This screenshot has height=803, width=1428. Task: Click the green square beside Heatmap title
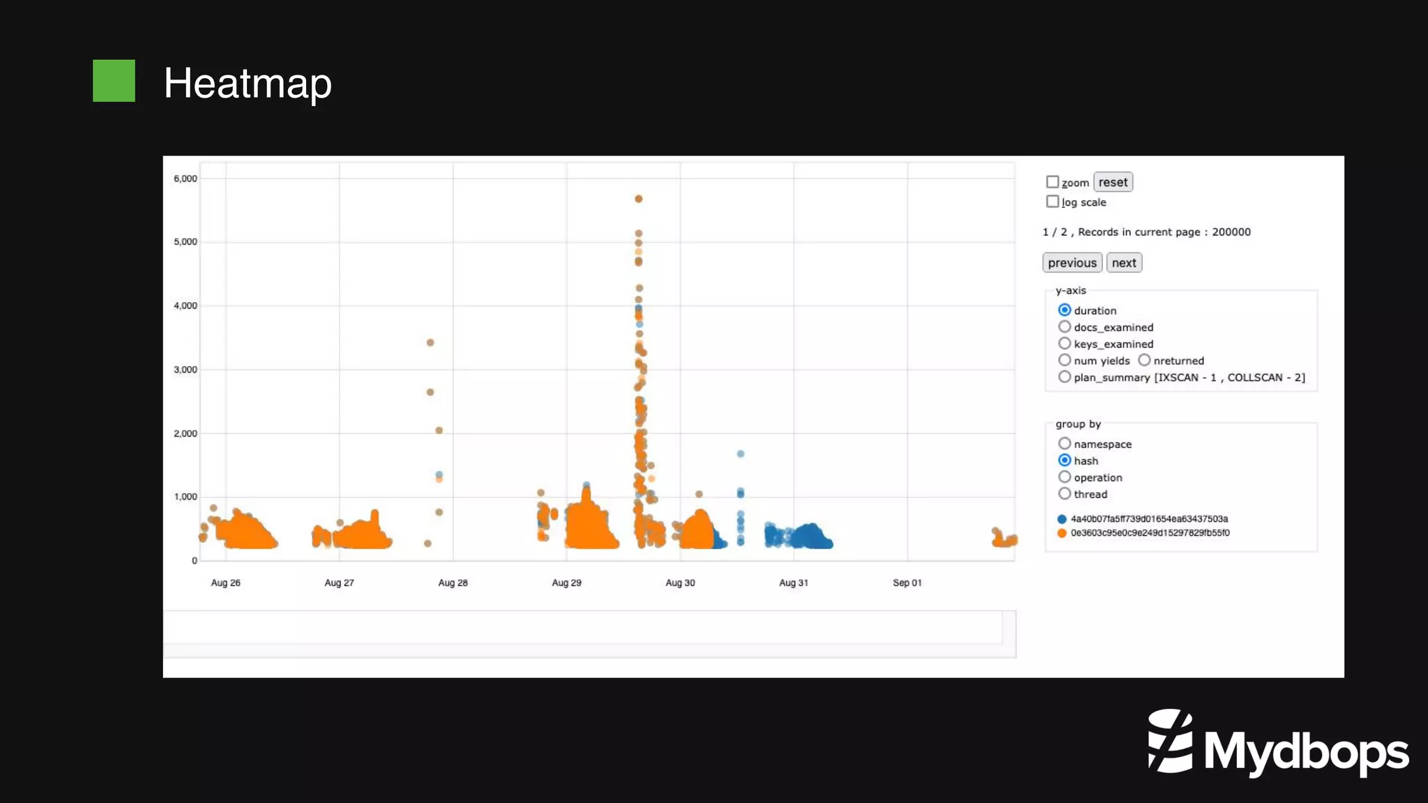coord(114,81)
